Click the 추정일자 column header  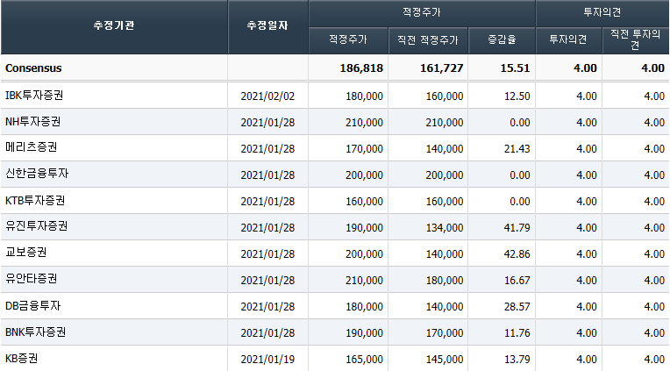coord(267,25)
